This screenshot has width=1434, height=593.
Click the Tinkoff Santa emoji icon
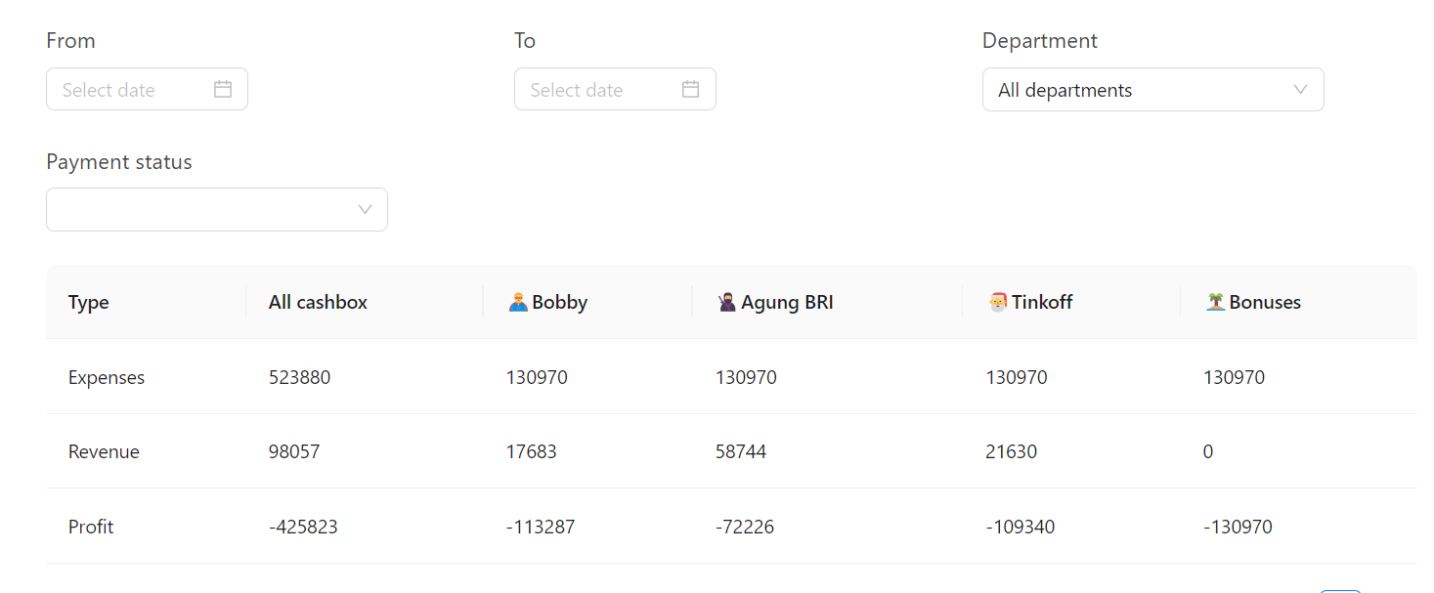point(997,303)
